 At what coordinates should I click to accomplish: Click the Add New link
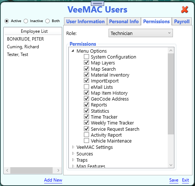[53, 180]
